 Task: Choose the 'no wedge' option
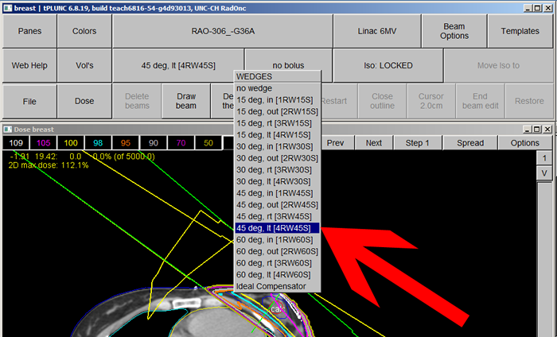tap(277, 88)
